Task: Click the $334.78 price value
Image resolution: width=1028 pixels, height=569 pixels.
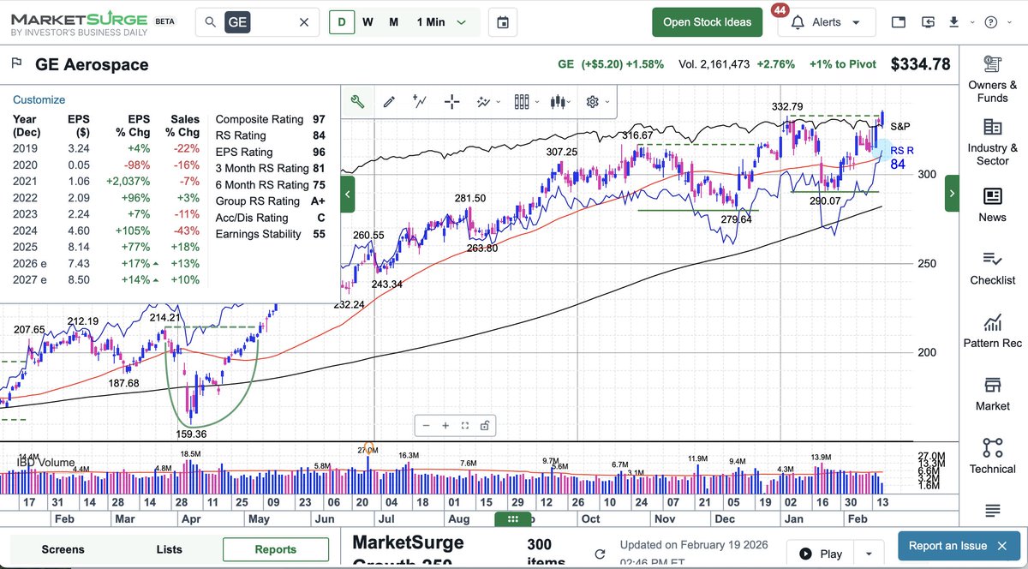Action: click(920, 64)
